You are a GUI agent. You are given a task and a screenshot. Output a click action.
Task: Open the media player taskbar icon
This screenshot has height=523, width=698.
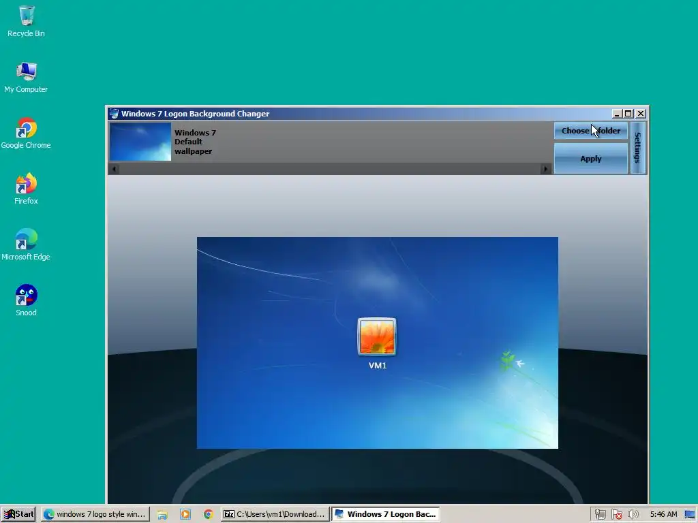[185, 515]
